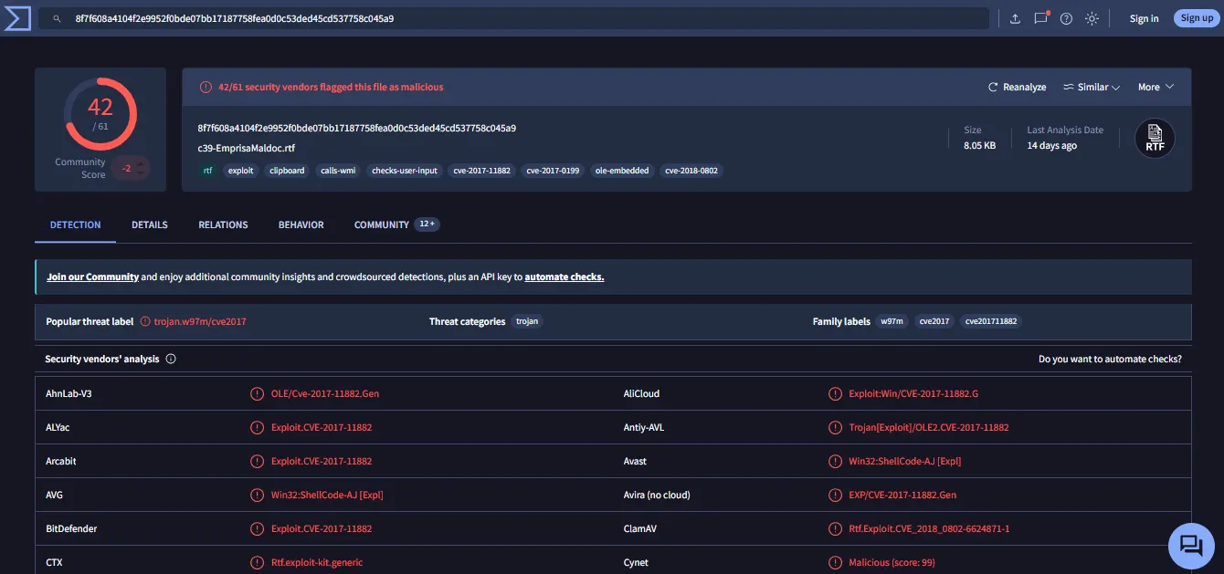Expand the Similar dropdown
The width and height of the screenshot is (1224, 574).
[x=1092, y=88]
